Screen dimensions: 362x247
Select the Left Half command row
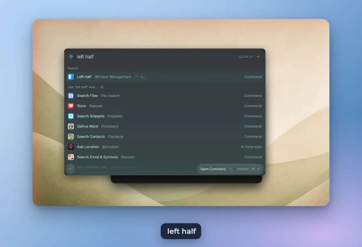click(165, 77)
